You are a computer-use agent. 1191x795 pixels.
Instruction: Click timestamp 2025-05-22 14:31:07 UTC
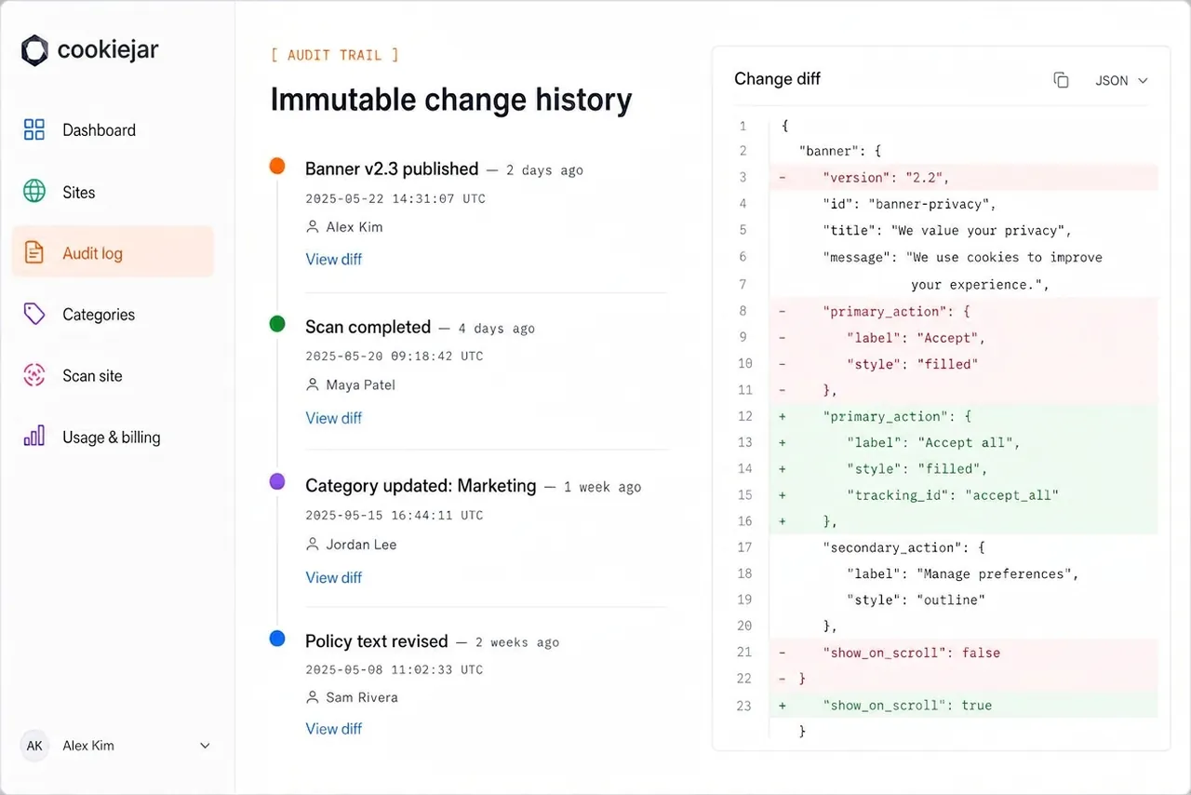point(395,198)
